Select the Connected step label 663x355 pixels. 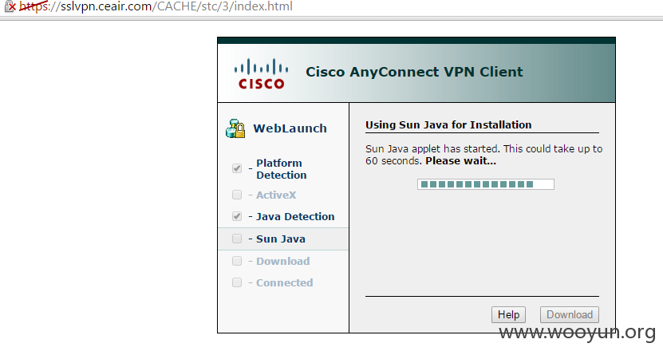point(285,282)
